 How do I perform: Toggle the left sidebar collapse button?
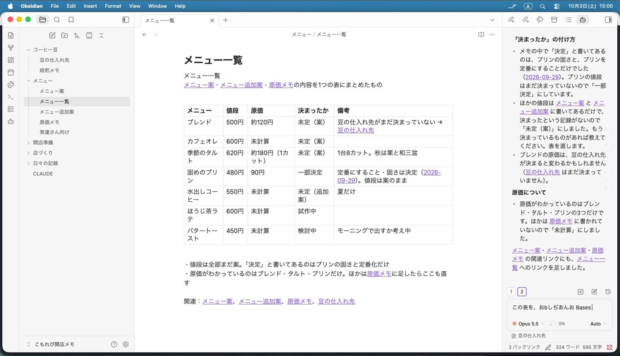[126, 20]
